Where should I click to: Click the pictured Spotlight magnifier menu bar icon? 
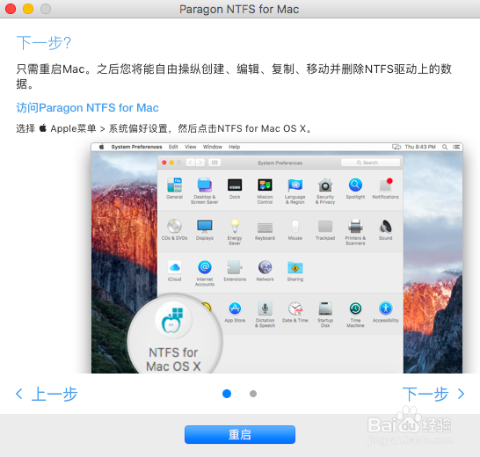coord(445,147)
